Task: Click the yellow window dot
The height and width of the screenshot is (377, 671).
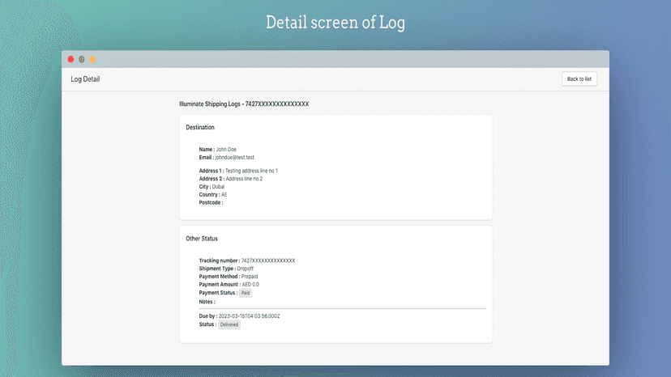Action: pos(92,59)
